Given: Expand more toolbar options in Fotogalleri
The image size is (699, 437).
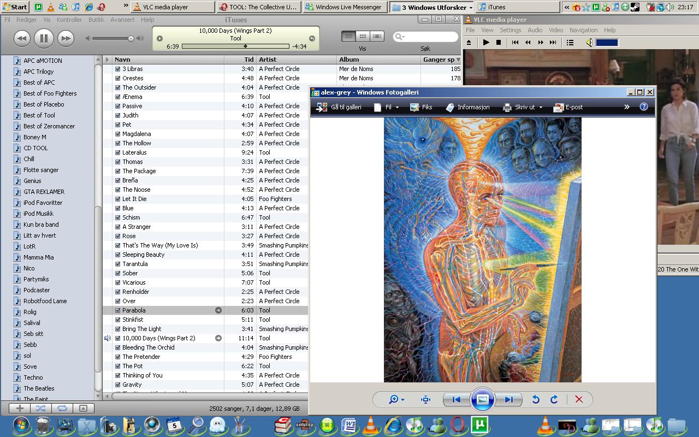Looking at the screenshot, I should [x=627, y=107].
